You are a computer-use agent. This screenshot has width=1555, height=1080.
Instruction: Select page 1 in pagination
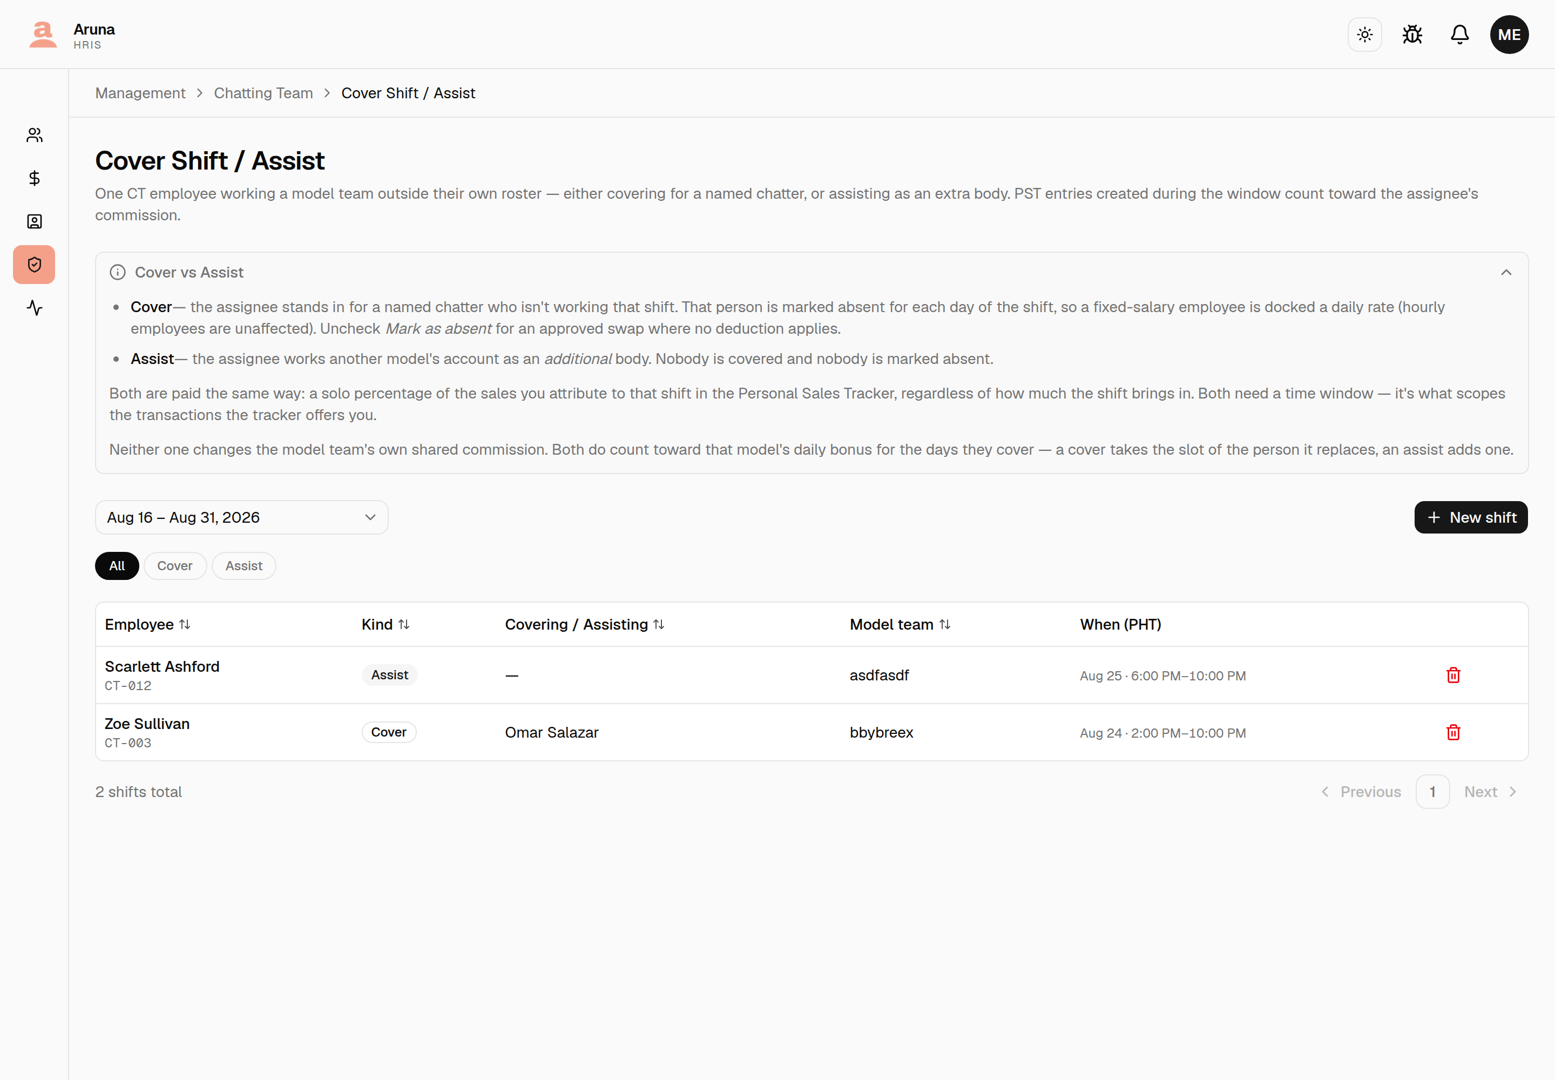tap(1432, 792)
